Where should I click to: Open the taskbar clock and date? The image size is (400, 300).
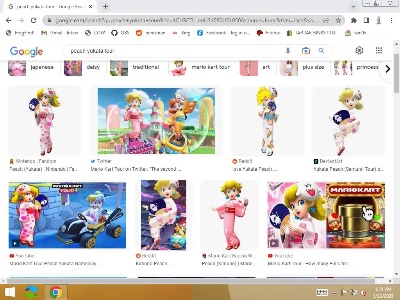point(383,292)
